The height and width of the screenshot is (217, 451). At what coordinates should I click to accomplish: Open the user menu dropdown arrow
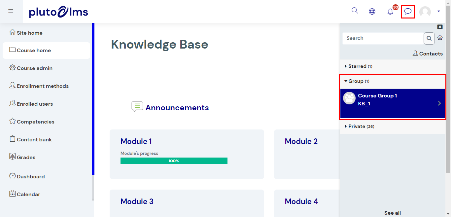coord(439,12)
